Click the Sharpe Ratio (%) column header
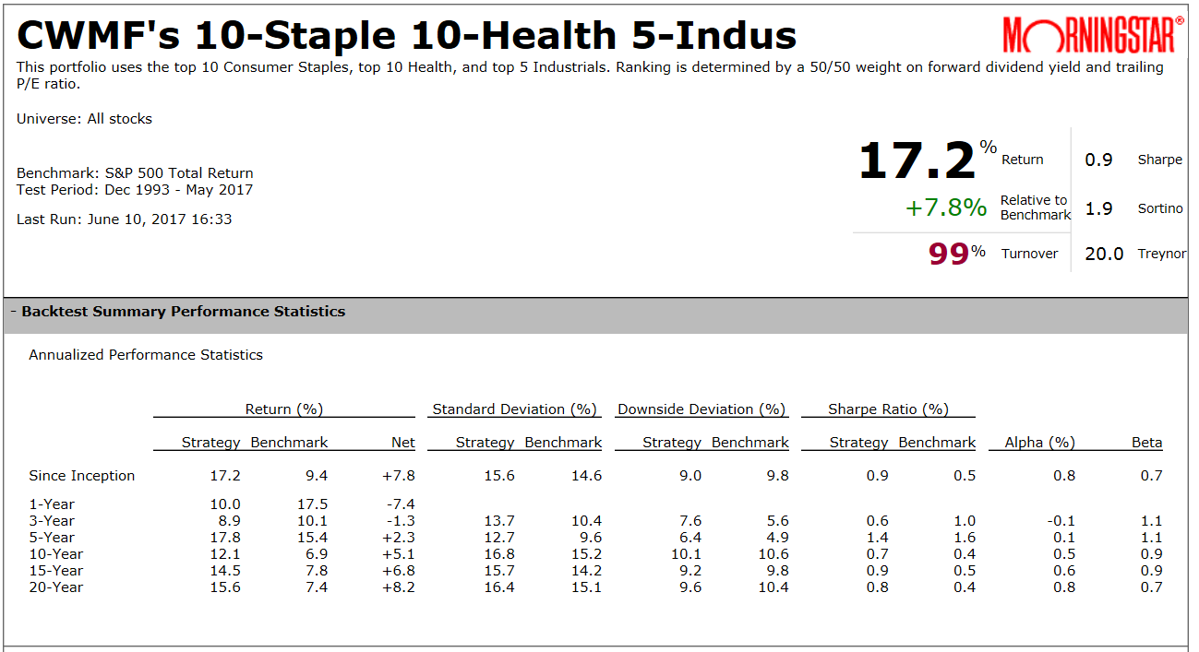The height and width of the screenshot is (652, 1199). pyautogui.click(x=888, y=409)
